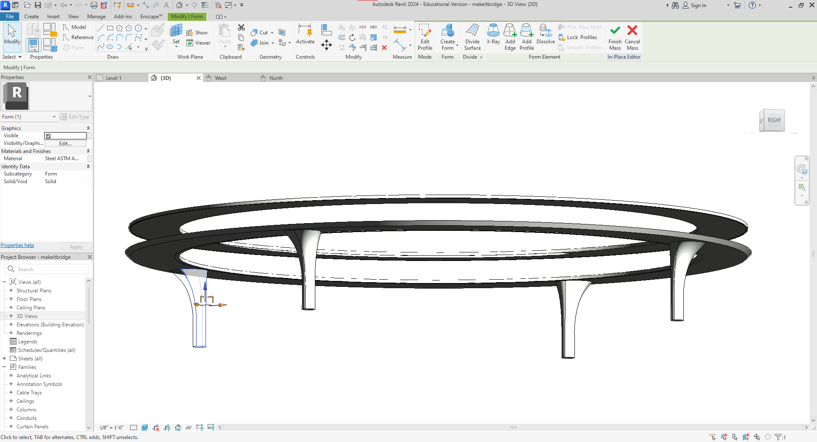Select the Line draw tool
Viewport: 817px width, 442px height.
click(101, 28)
